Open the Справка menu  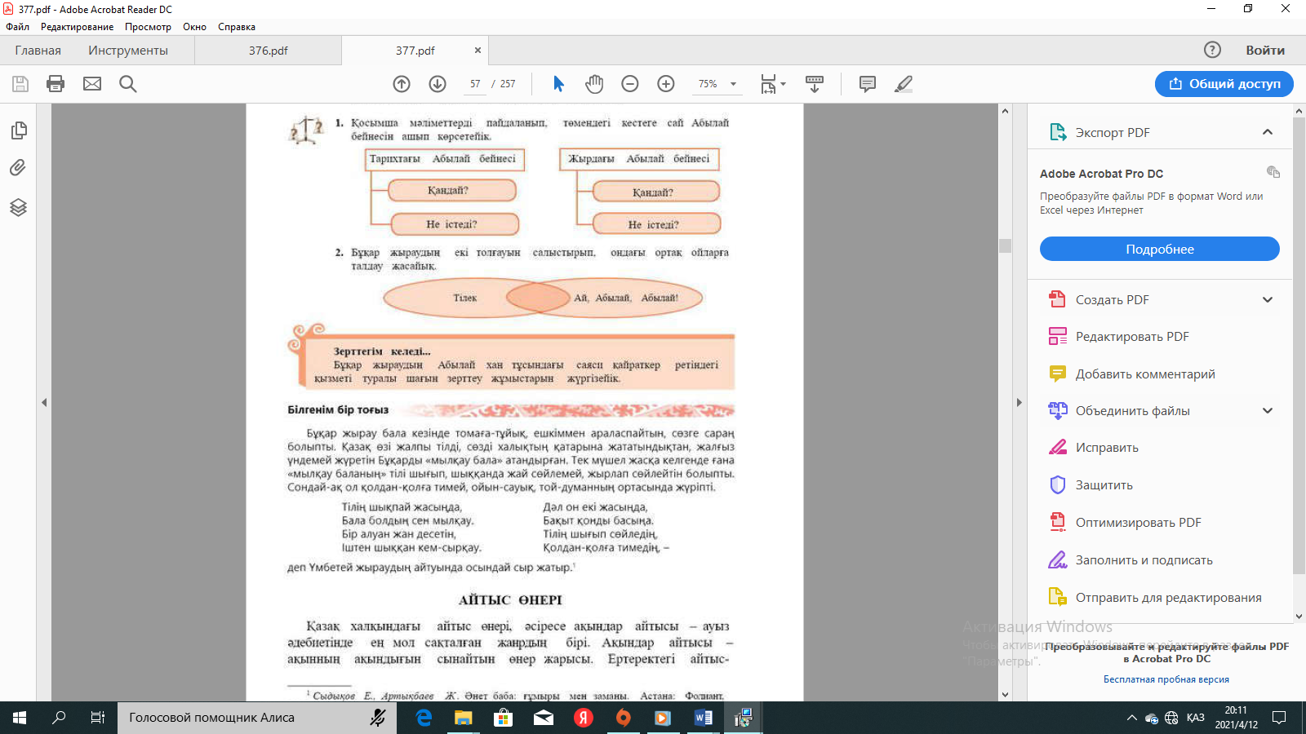pos(237,27)
